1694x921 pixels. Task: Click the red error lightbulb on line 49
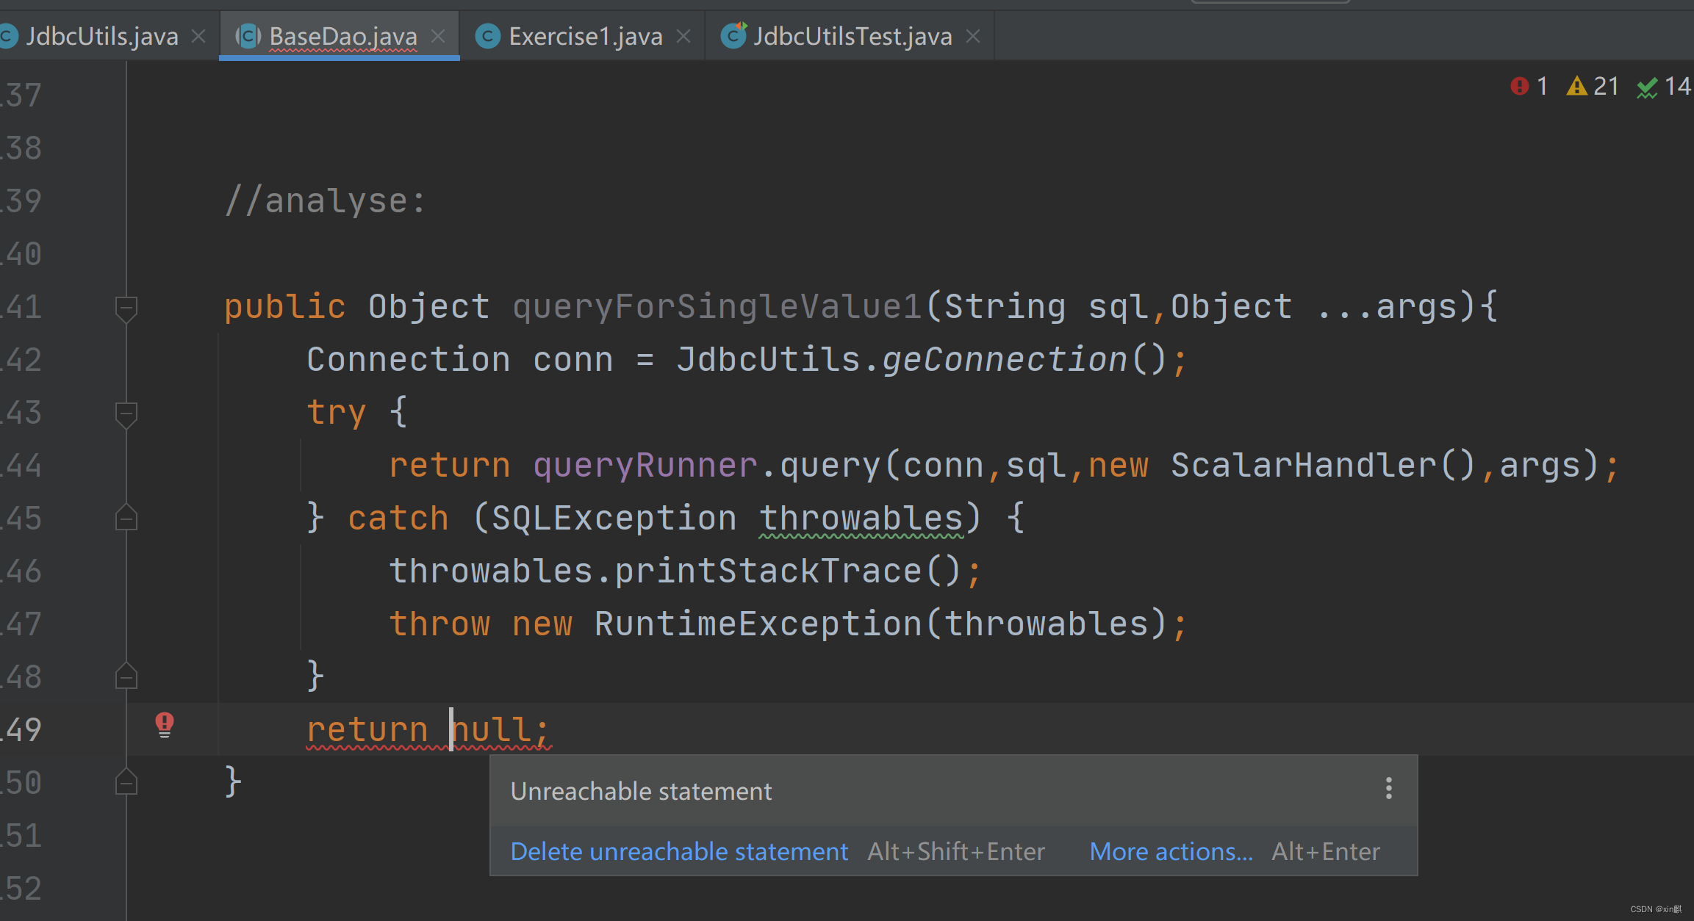pos(165,724)
